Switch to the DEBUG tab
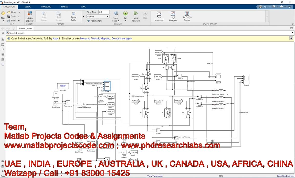Viewport: 295px width, 178px height. (x=28, y=7)
